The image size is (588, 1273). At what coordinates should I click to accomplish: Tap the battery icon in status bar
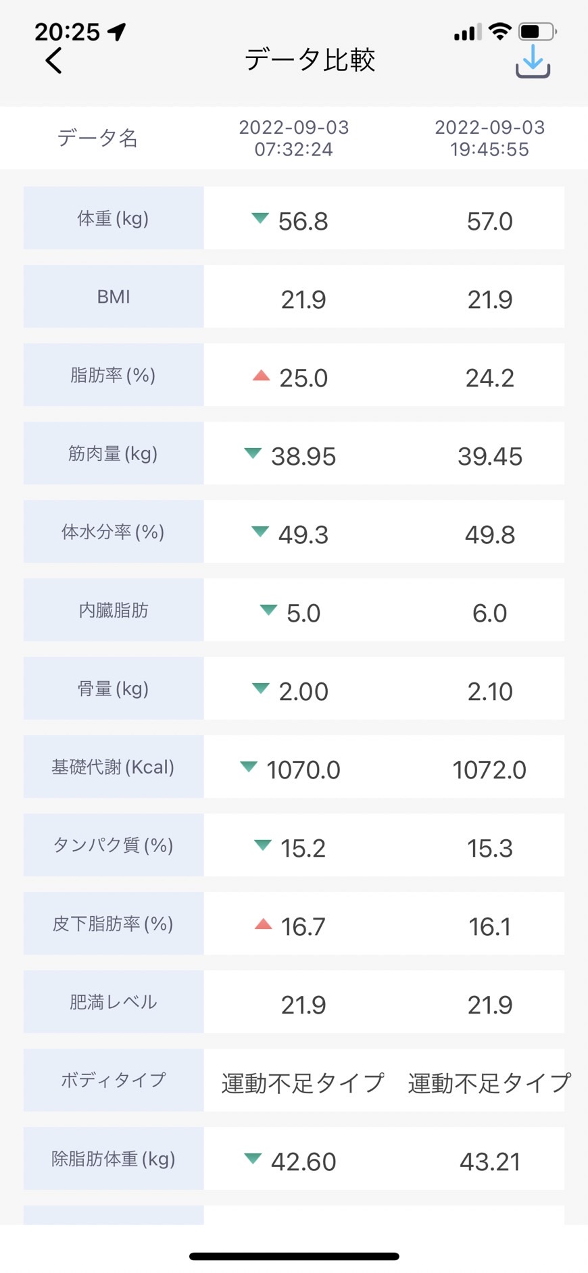[x=537, y=31]
